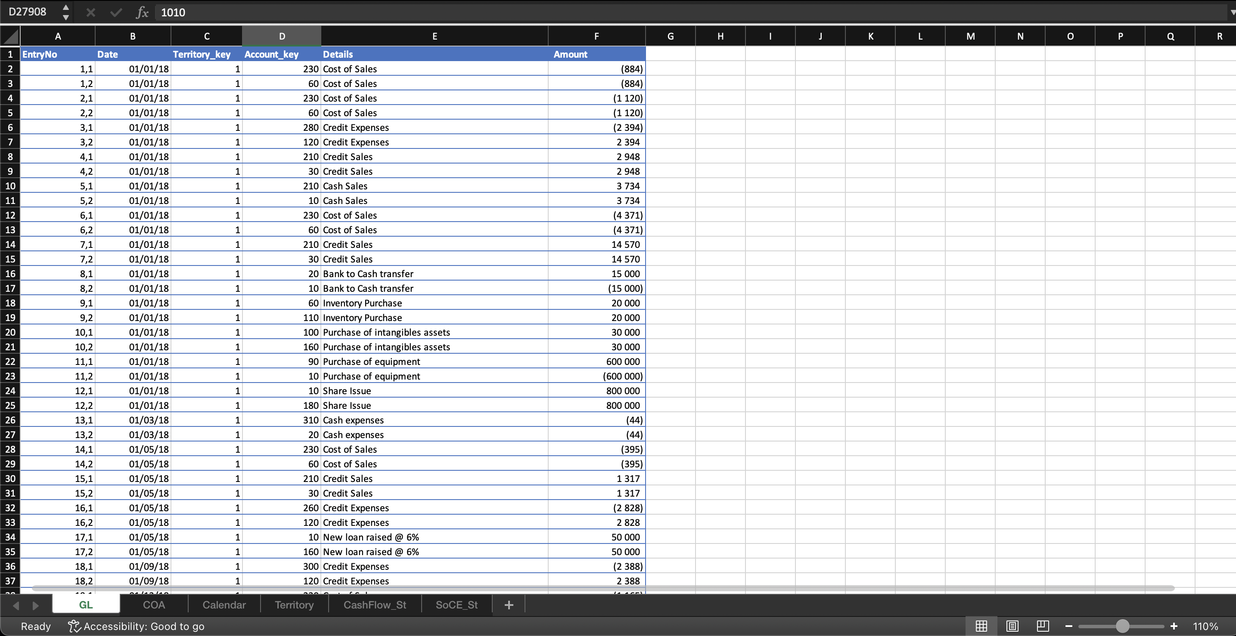Viewport: 1236px width, 636px height.
Task: Click Purchase of equipment cell in row 22
Action: coord(434,361)
